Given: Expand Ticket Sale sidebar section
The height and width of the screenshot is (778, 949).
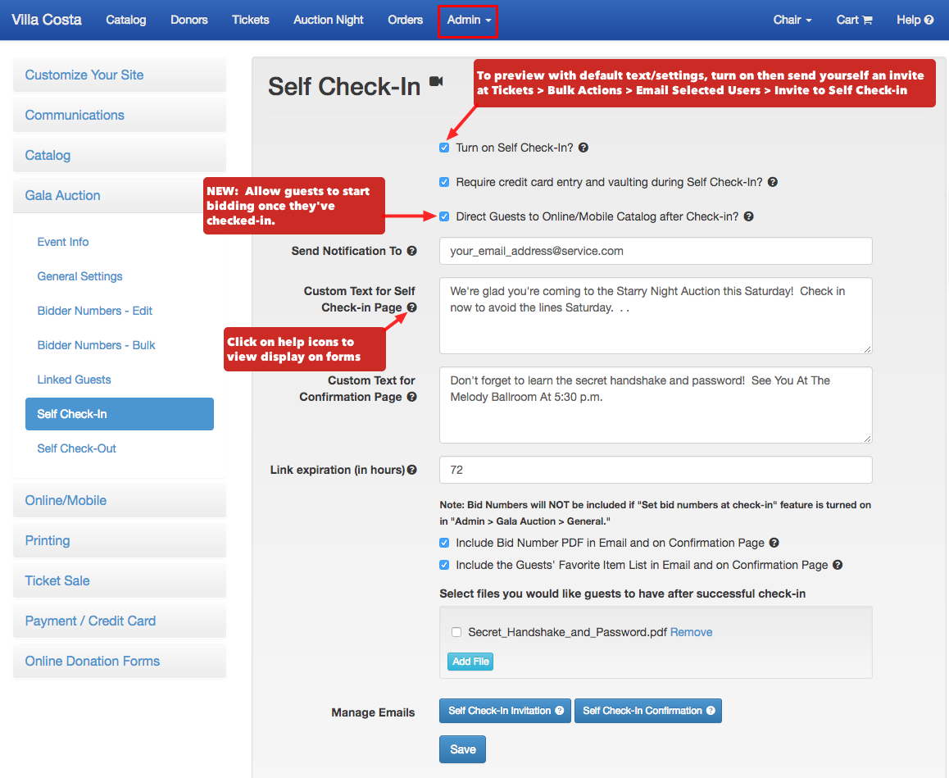Looking at the screenshot, I should click(x=119, y=580).
